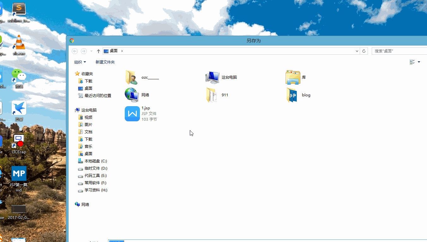Open the 组织 menu
This screenshot has height=242, width=427.
click(80, 62)
